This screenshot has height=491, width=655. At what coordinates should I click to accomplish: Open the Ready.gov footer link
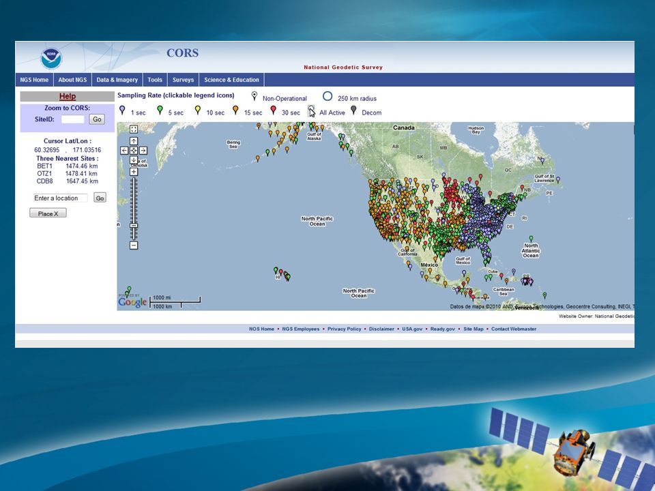point(443,329)
